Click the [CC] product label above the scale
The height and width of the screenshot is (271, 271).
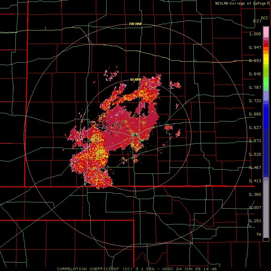click(x=257, y=21)
